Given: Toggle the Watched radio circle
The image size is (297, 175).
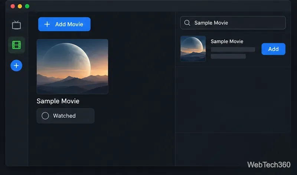Looking at the screenshot, I should pos(45,116).
